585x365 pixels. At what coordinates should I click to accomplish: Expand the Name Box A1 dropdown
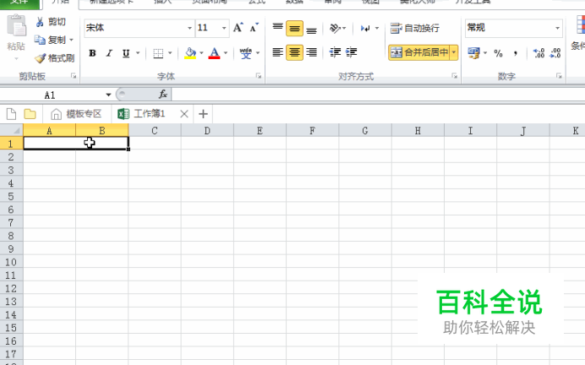(x=108, y=95)
